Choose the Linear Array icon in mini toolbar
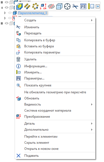The height and width of the screenshot is (162, 104). click(x=27, y=6)
